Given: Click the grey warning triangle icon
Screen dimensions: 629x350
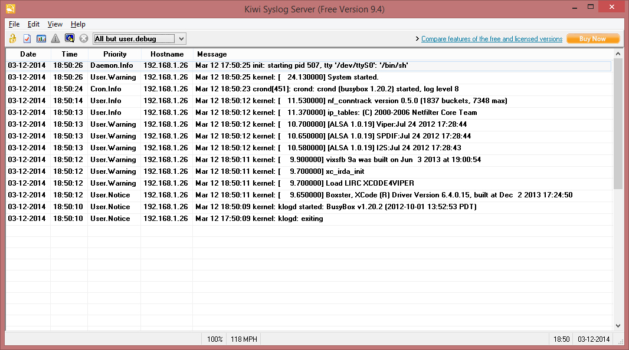Looking at the screenshot, I should pyautogui.click(x=55, y=38).
